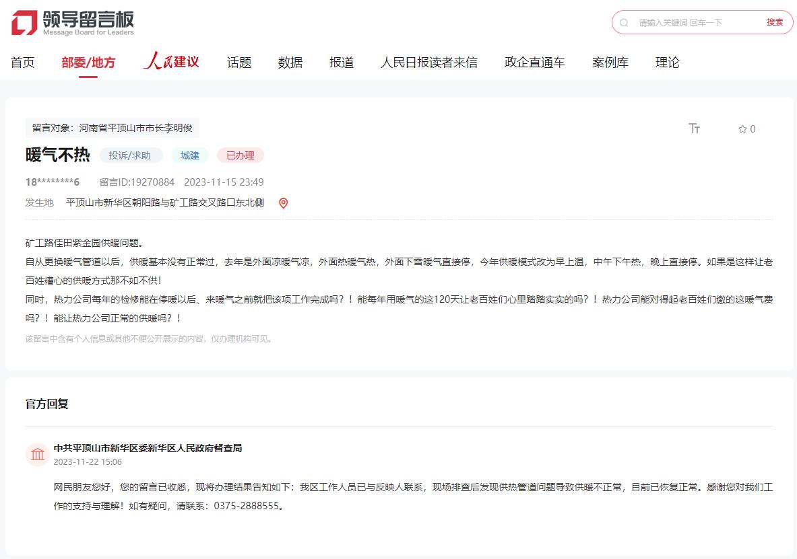797x559 pixels.
Task: Click the 投诉/求助 tag
Action: [x=131, y=155]
